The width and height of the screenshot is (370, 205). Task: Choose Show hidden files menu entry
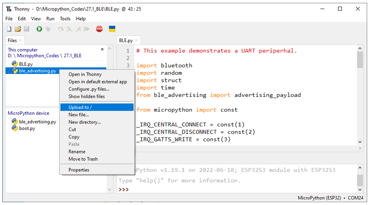click(97, 96)
